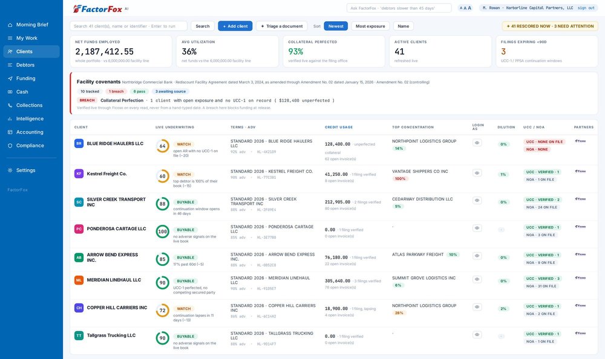Click the Ficoso partner icon on Kestrel Freight row
Image resolution: width=605 pixels, height=359 pixels.
click(x=580, y=171)
